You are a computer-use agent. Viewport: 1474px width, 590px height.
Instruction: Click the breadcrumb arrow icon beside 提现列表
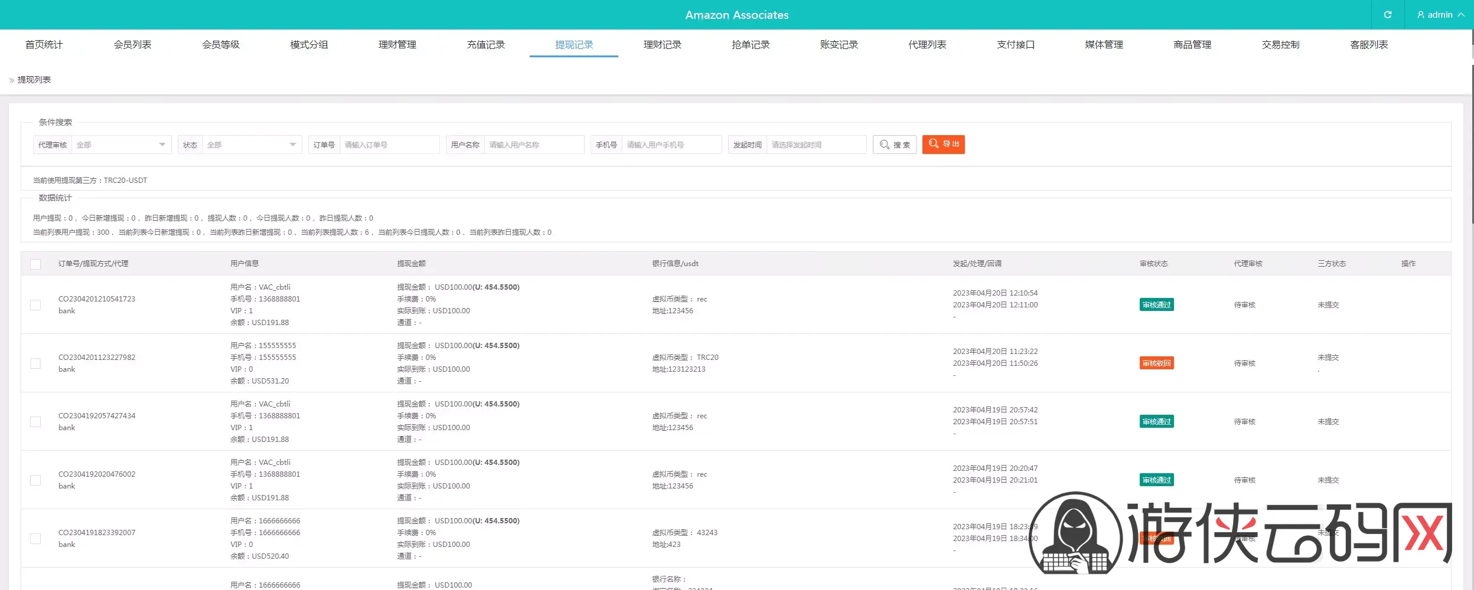point(12,80)
